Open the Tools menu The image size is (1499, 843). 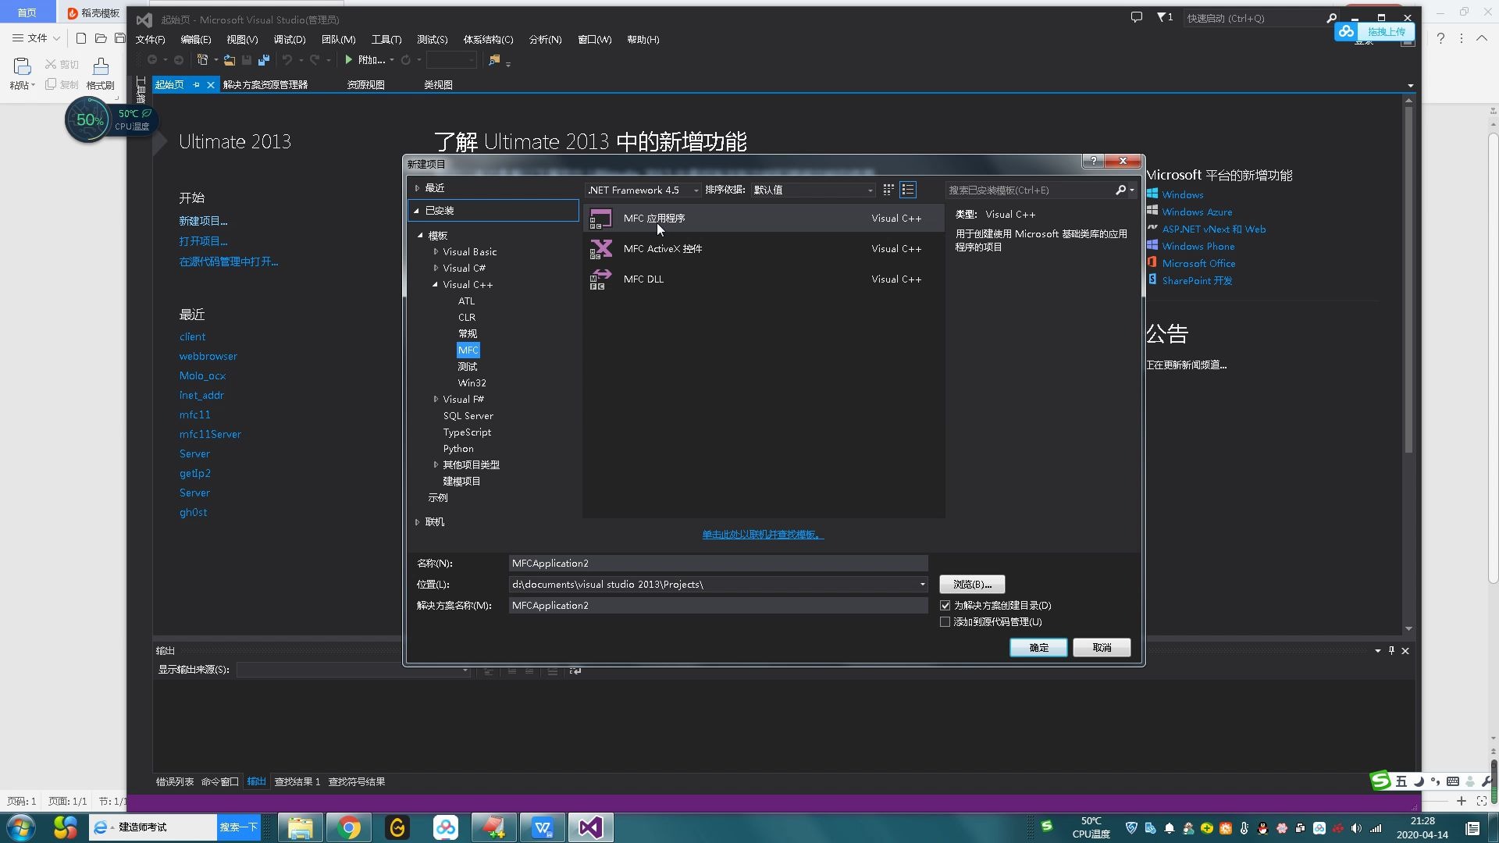[x=386, y=39]
